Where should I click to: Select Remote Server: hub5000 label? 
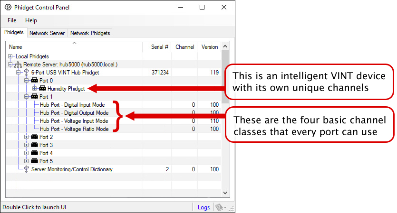click(x=70, y=65)
